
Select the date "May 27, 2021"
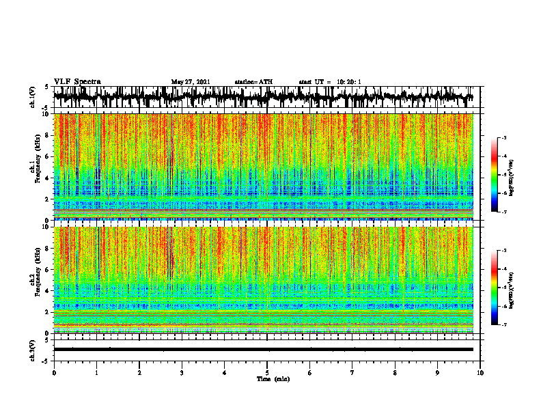[191, 82]
